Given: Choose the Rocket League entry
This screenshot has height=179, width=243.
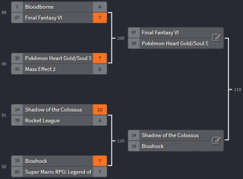Looking at the screenshot, I should 59,120.
